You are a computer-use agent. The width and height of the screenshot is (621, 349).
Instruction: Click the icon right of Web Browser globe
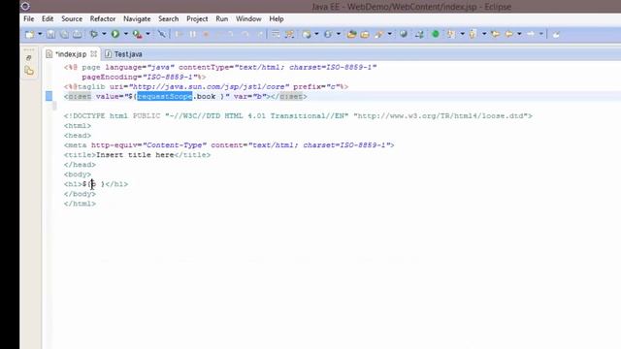pos(419,35)
